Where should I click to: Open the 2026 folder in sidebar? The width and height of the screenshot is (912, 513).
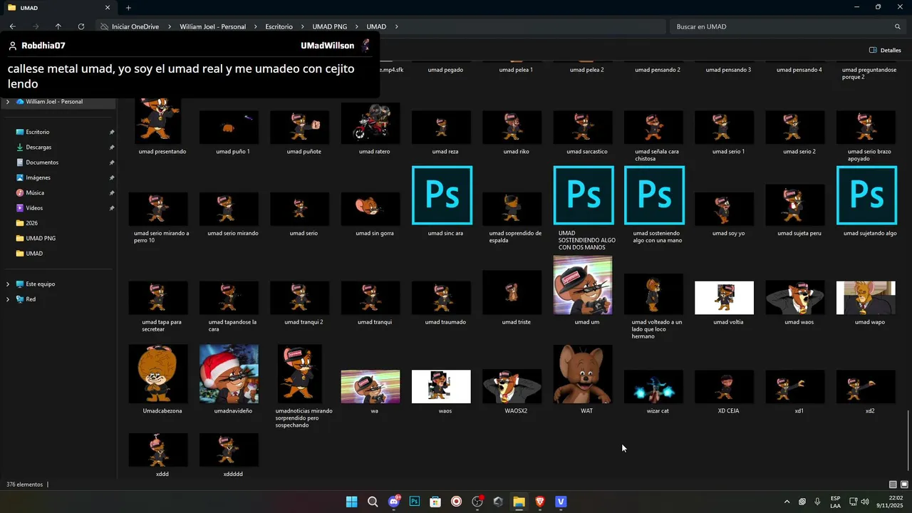[31, 223]
